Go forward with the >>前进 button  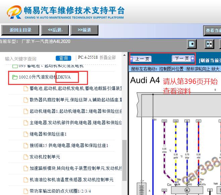(84, 30)
